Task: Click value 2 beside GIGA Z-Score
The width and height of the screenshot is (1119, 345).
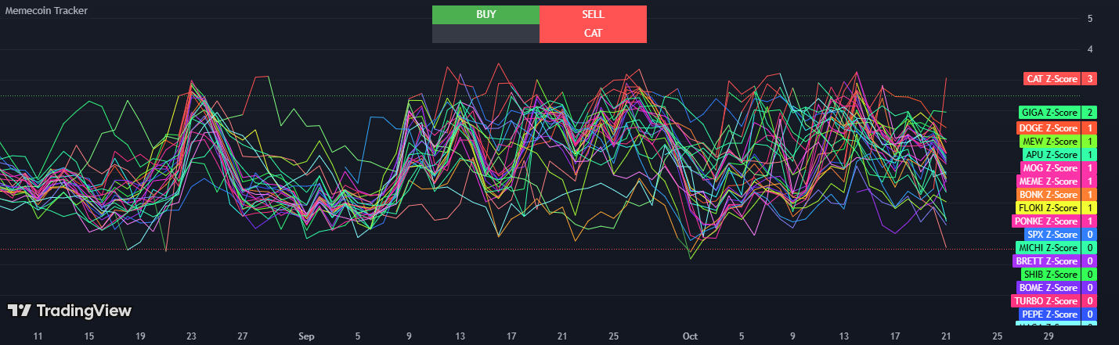Action: 1089,113
